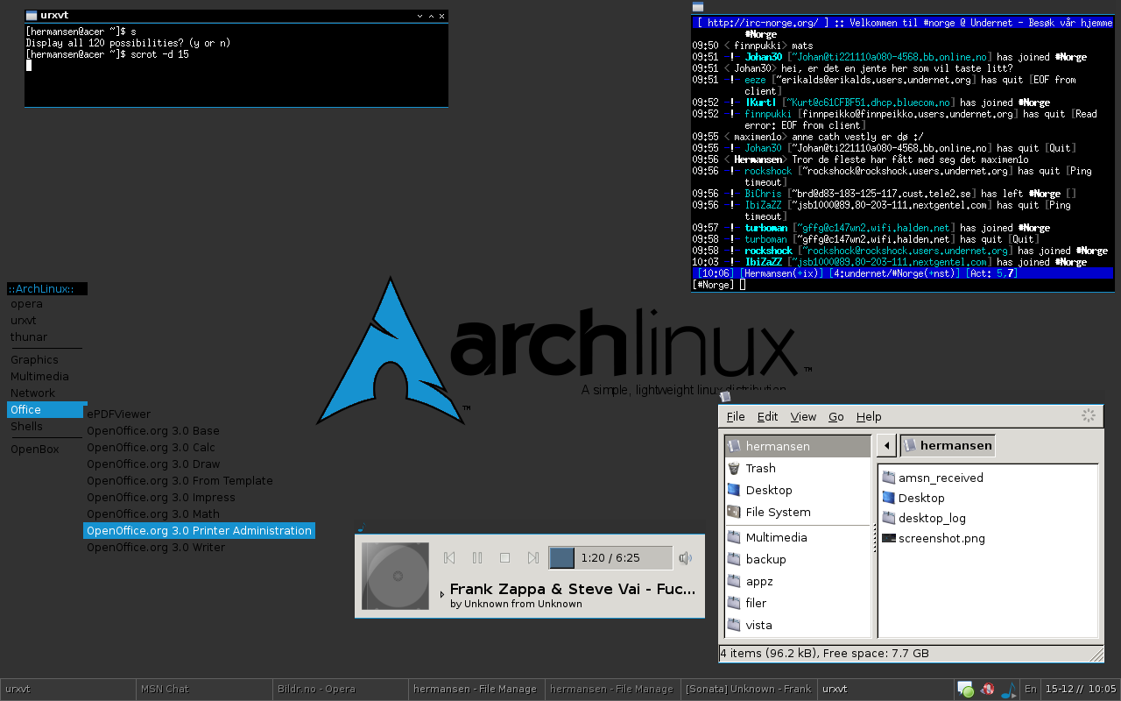
Task: Click the status text showing 4 items (96.2 kB)
Action: (824, 654)
